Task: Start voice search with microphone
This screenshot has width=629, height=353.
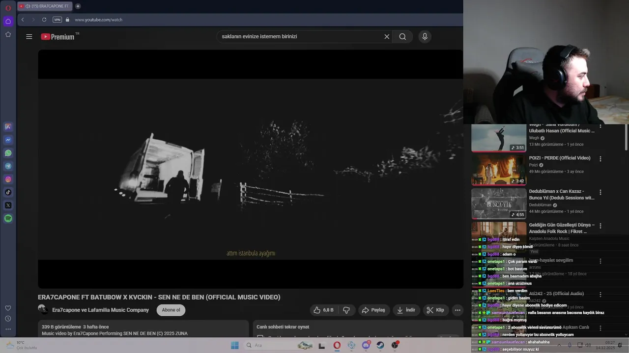Action: click(425, 36)
